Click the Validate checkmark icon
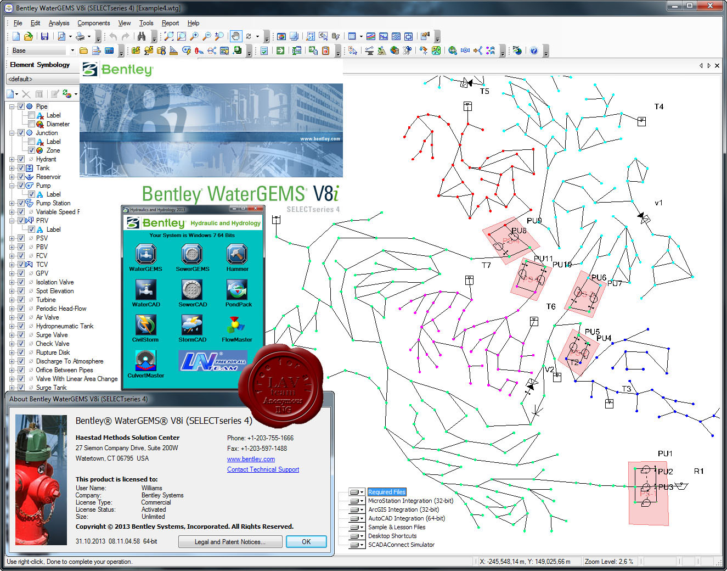This screenshot has height=571, width=727. pyautogui.click(x=264, y=51)
